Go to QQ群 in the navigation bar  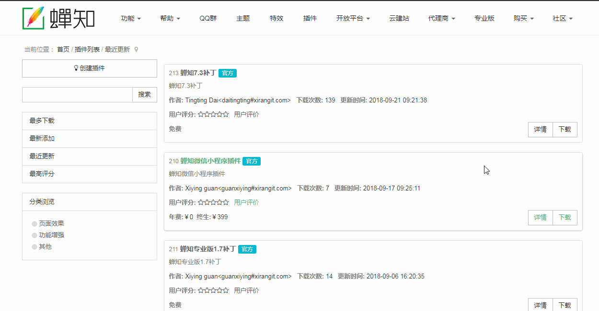pyautogui.click(x=208, y=18)
